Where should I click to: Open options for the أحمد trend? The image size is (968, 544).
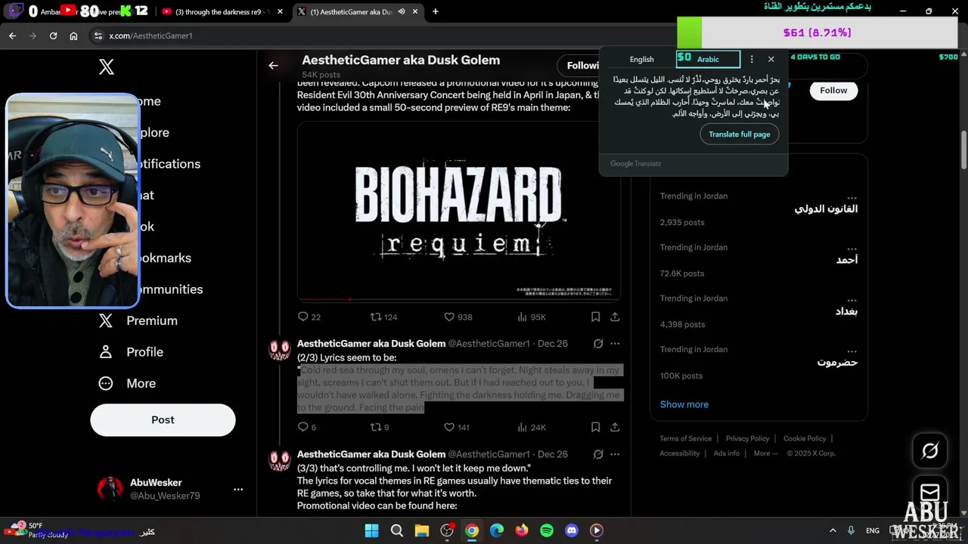pyautogui.click(x=852, y=249)
